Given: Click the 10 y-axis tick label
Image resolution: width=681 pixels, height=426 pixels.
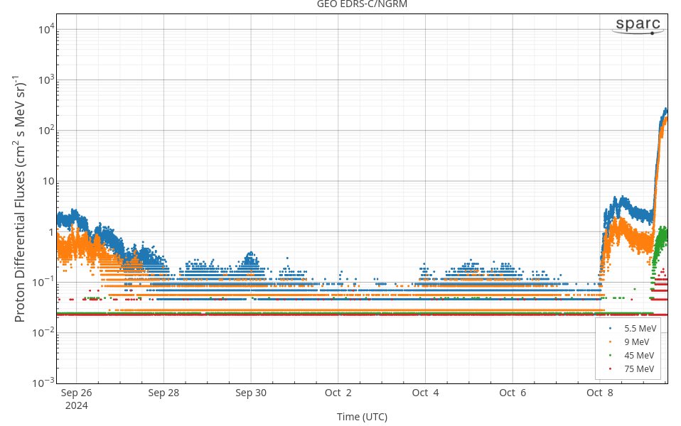Looking at the screenshot, I should coord(48,181).
